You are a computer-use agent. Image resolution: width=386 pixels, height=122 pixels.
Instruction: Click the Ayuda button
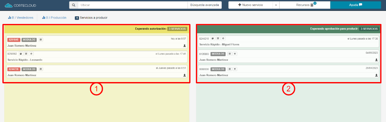355,5
